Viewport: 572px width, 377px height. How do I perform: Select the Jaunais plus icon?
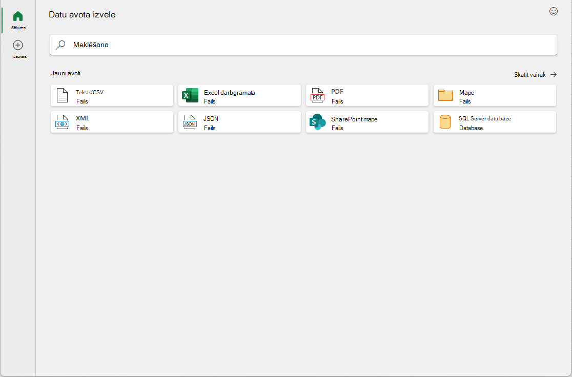click(18, 45)
